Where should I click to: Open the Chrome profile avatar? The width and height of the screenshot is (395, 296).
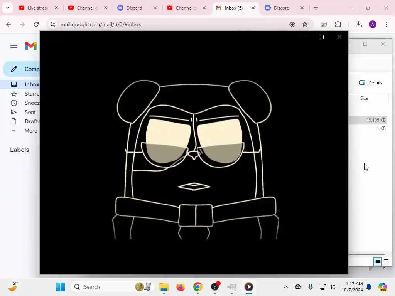[x=373, y=24]
